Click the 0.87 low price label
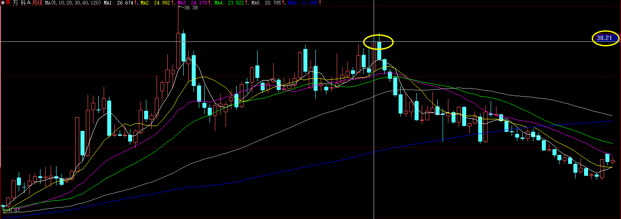The image size is (621, 219). pos(13,210)
